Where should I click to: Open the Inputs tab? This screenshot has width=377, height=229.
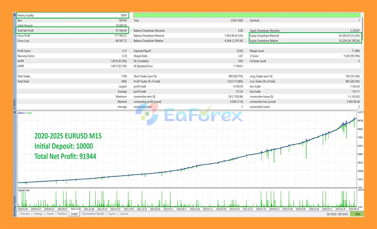pos(50,214)
